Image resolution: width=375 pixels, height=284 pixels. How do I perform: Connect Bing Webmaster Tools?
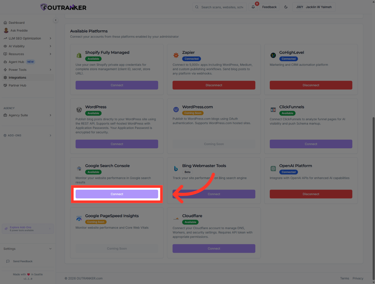click(214, 194)
